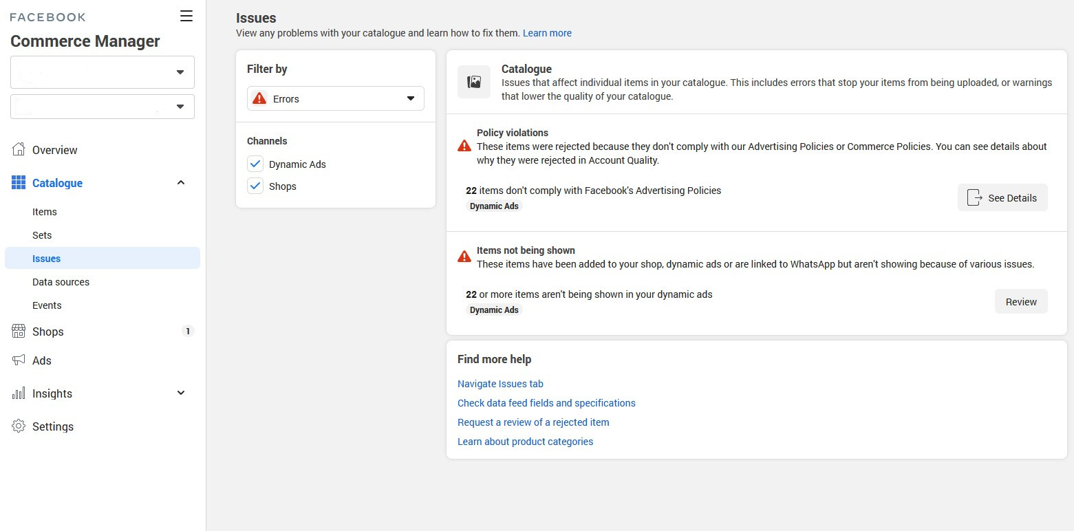This screenshot has height=531, width=1074.
Task: Open Check data feed fields and specifications link
Action: tap(546, 403)
